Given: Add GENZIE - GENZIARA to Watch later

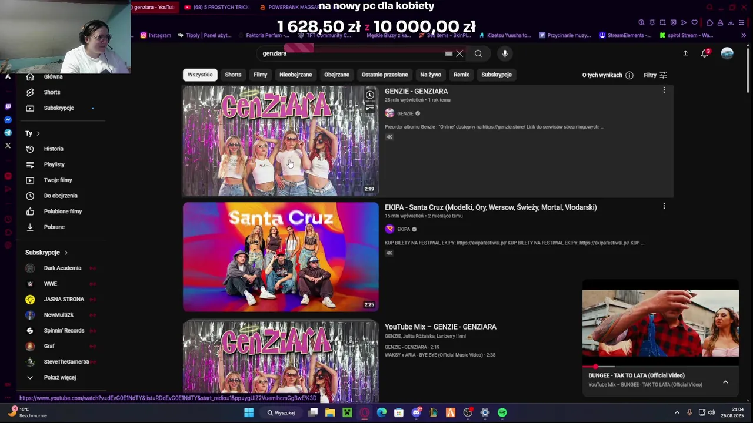Looking at the screenshot, I should point(370,95).
